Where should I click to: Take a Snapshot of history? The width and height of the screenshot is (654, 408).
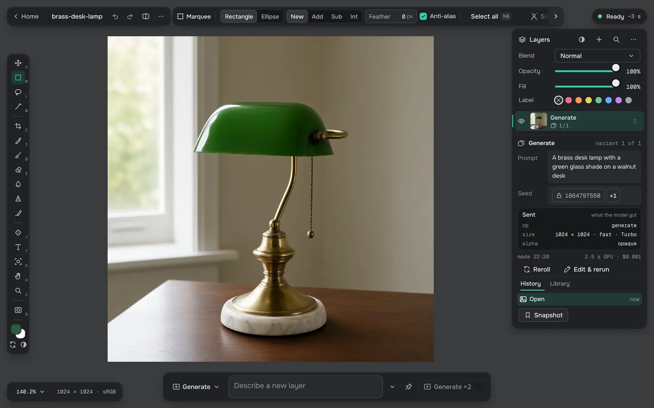coord(543,315)
